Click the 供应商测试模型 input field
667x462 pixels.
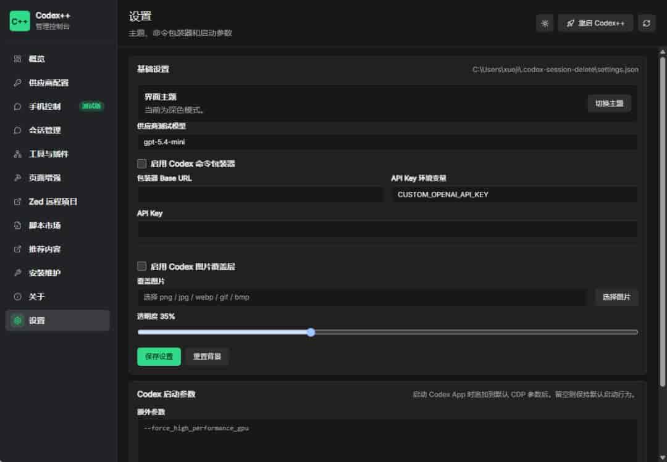coord(387,142)
